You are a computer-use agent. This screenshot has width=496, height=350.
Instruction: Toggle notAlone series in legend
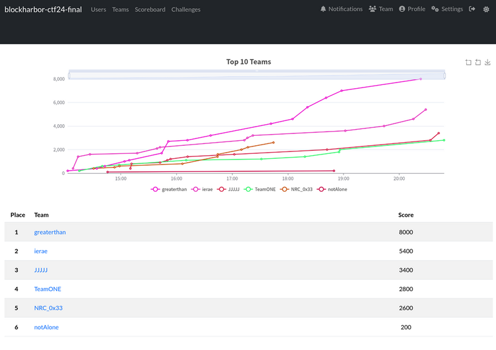[333, 189]
